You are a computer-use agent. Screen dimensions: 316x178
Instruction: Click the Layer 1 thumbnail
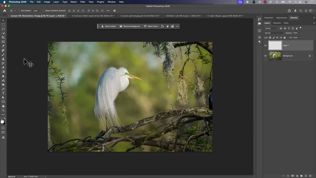[275, 45]
